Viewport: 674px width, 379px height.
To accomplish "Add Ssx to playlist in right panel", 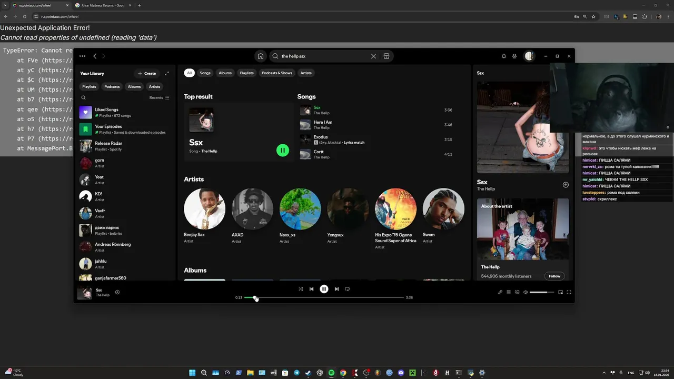I will [566, 185].
